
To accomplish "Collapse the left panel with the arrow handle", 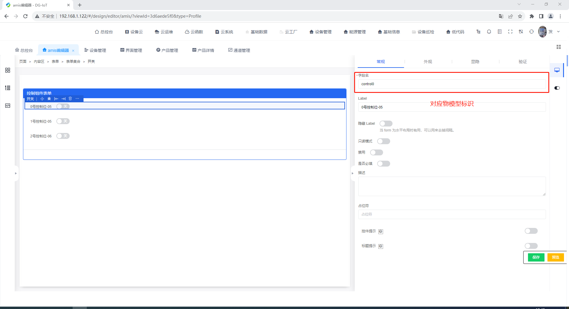I will [16, 173].
